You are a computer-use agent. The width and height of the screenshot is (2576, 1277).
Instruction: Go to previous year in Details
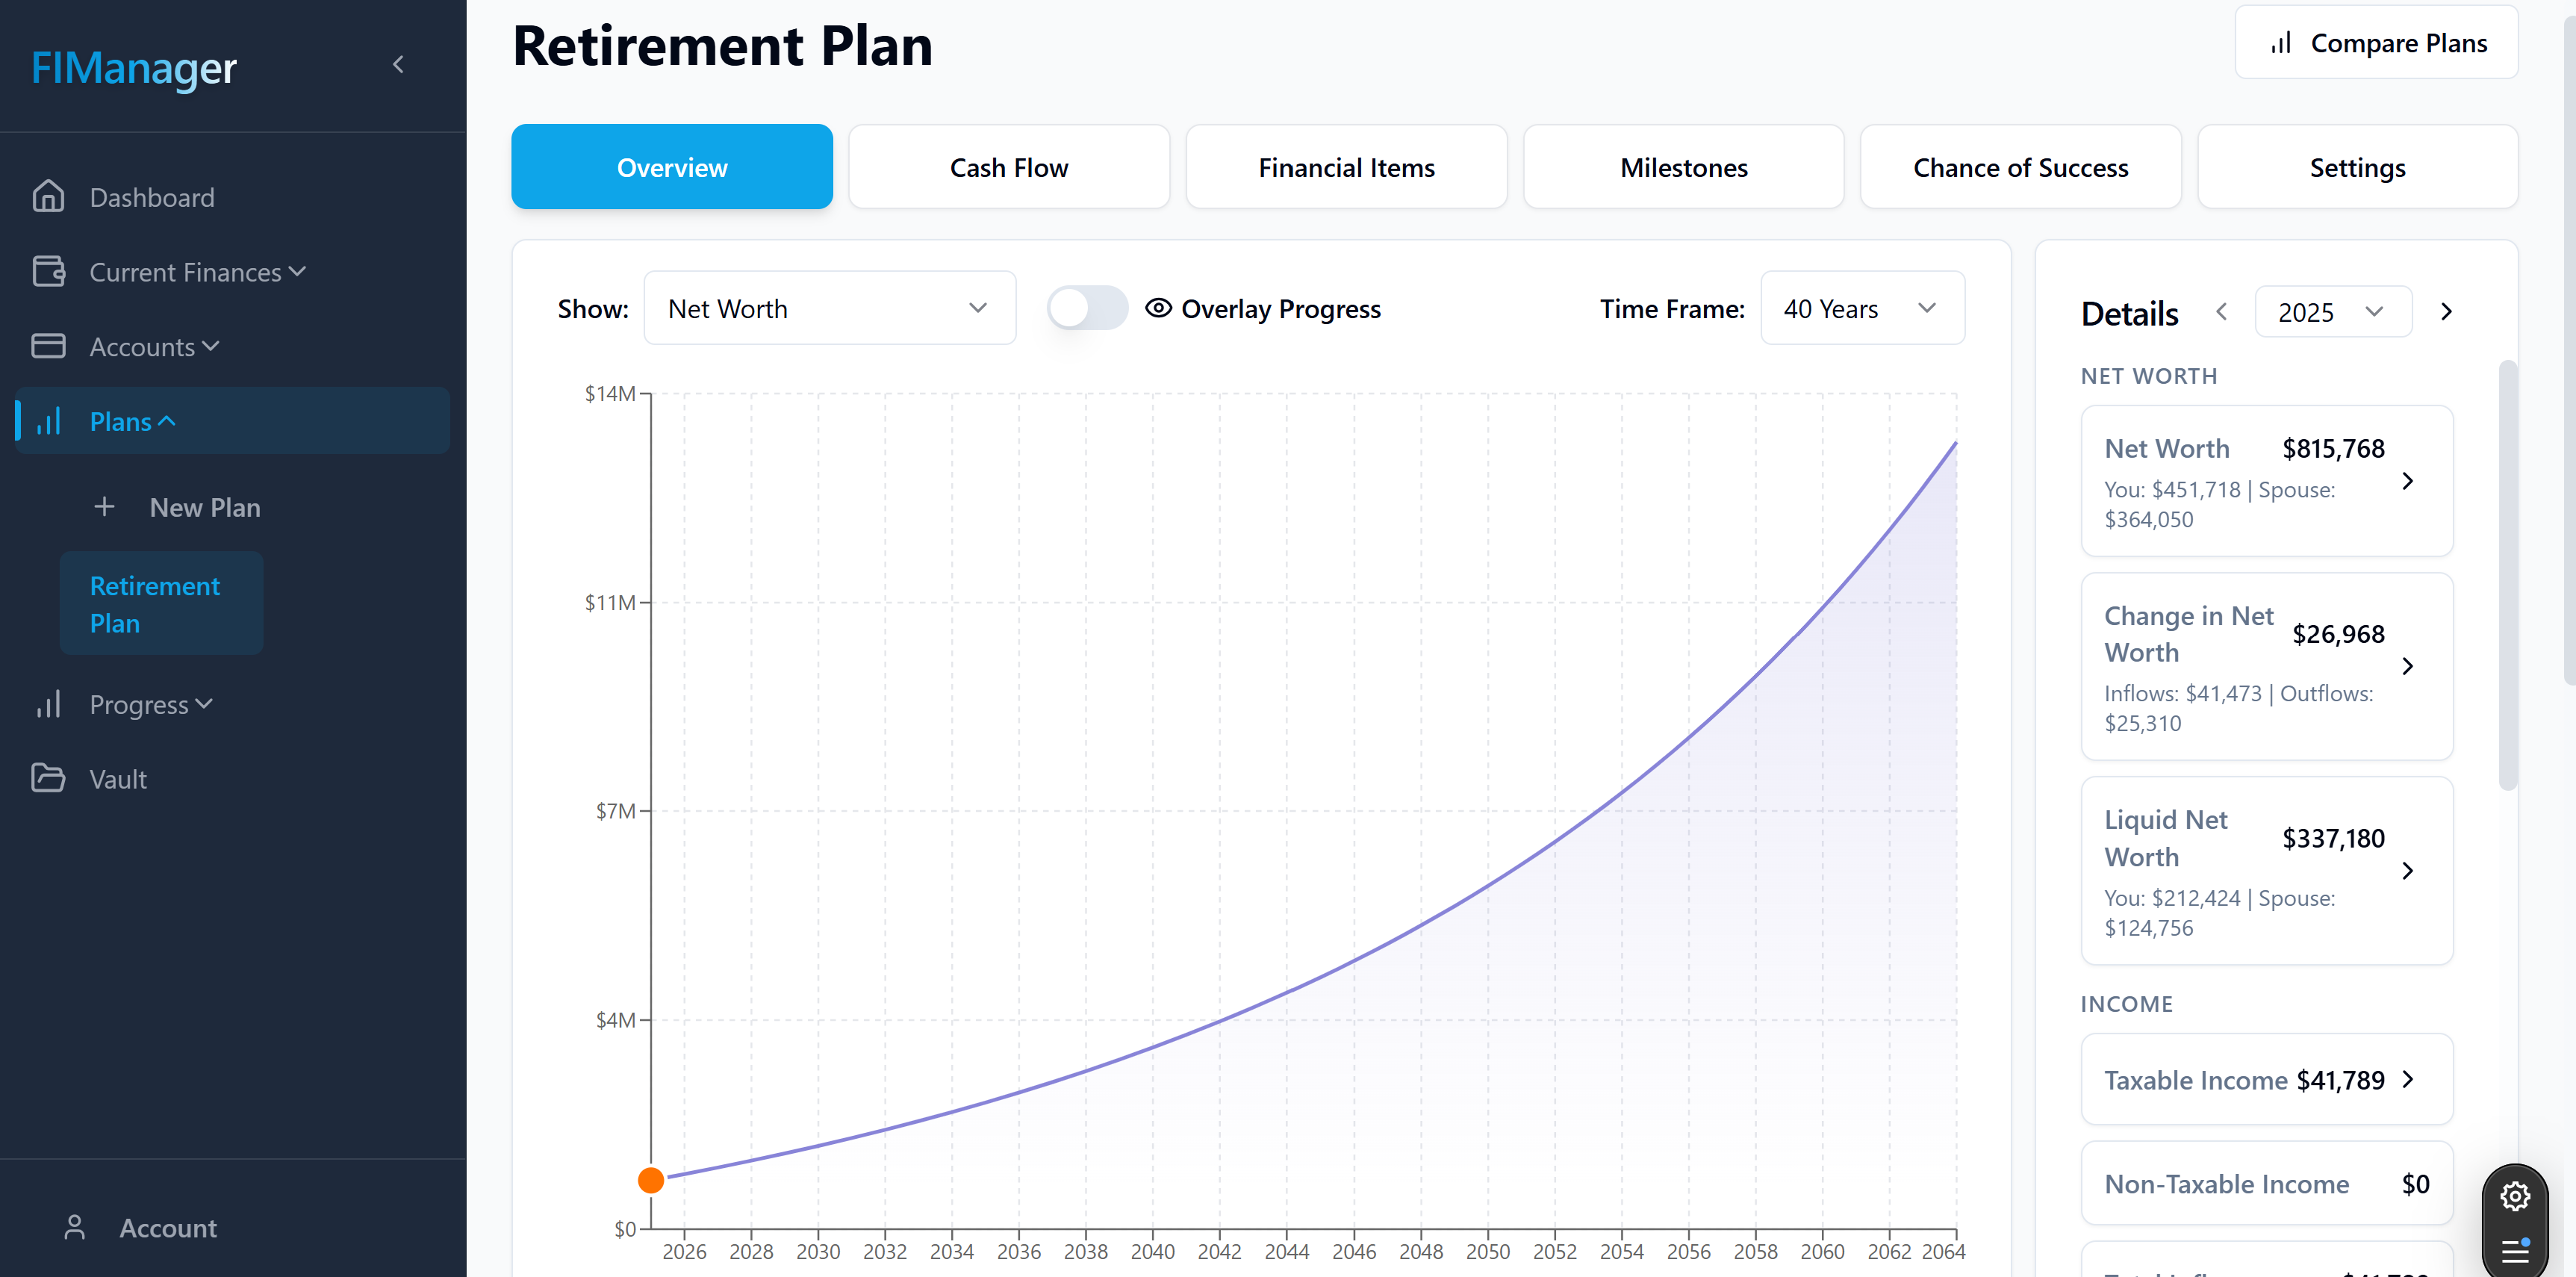point(2222,312)
